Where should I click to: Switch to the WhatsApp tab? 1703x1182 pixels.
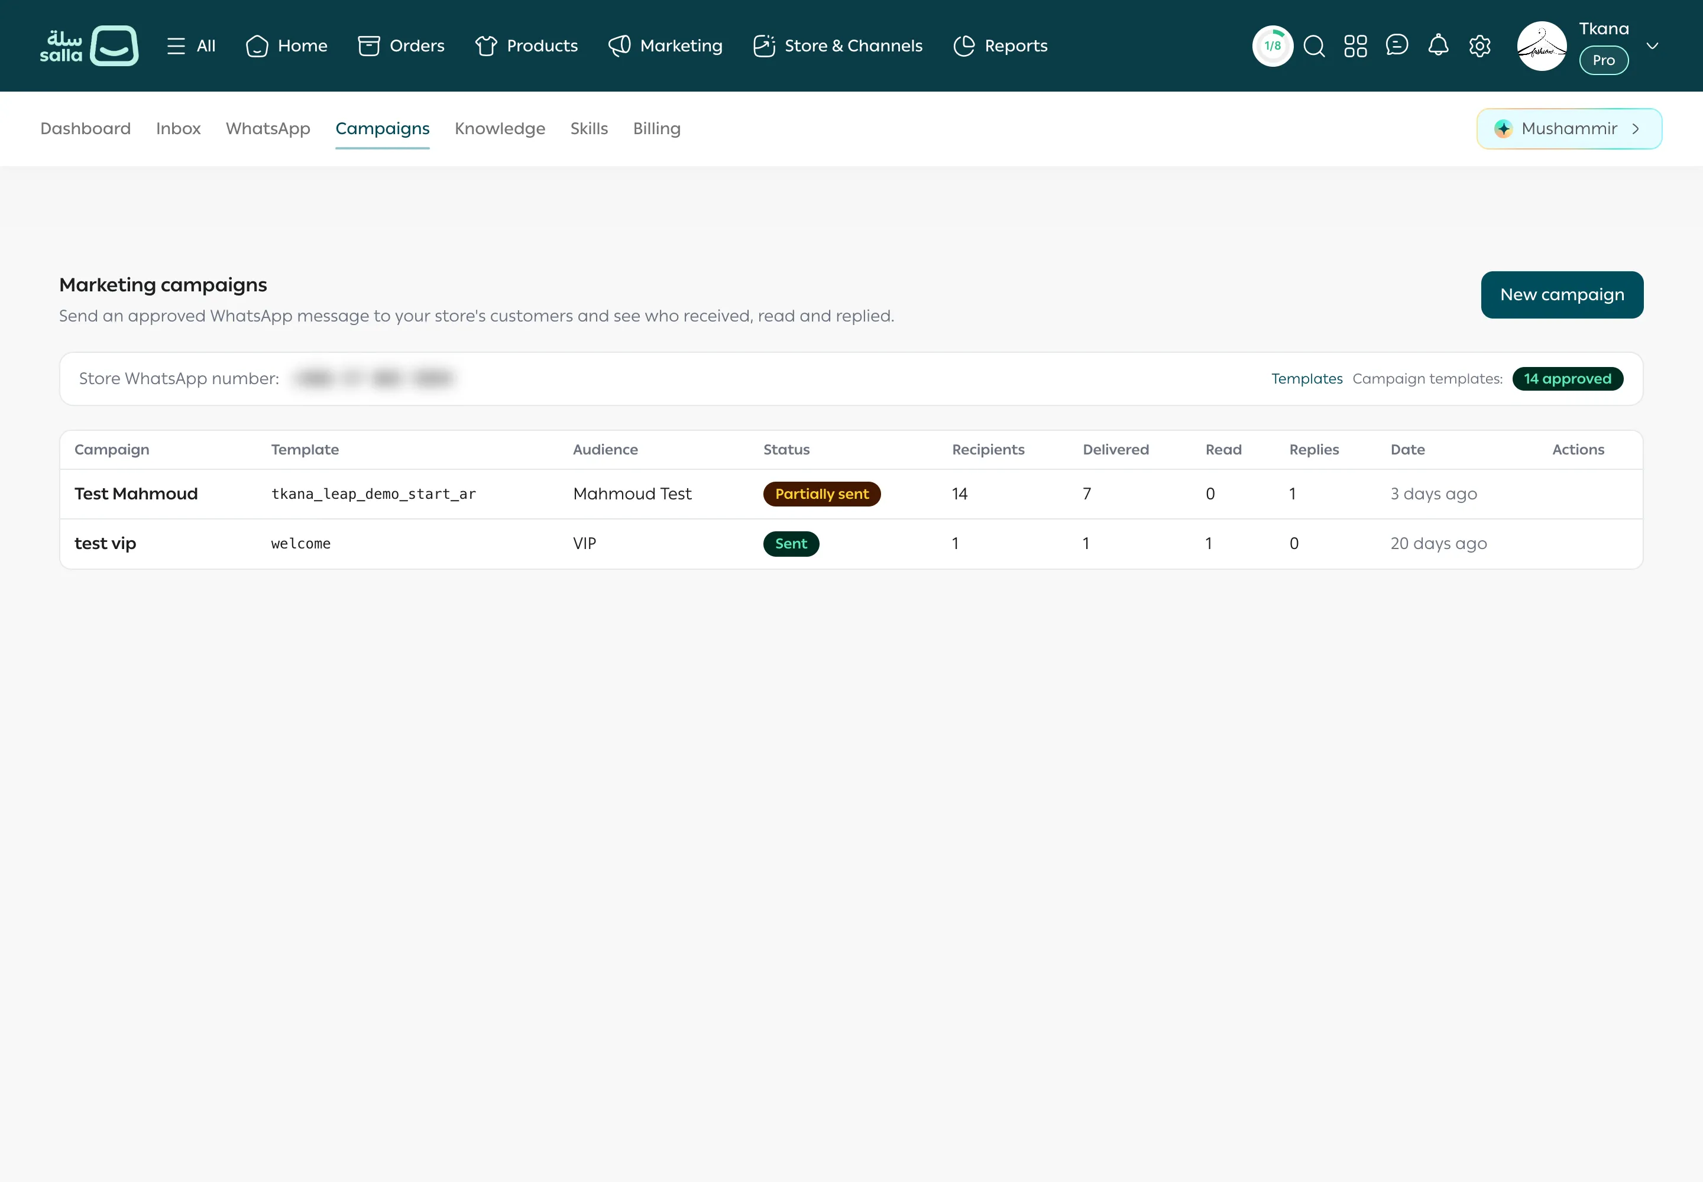(x=267, y=129)
